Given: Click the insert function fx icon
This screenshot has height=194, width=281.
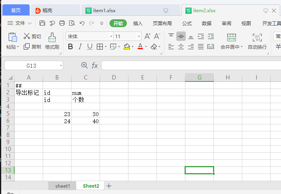Looking at the screenshot, I should click(x=94, y=65).
